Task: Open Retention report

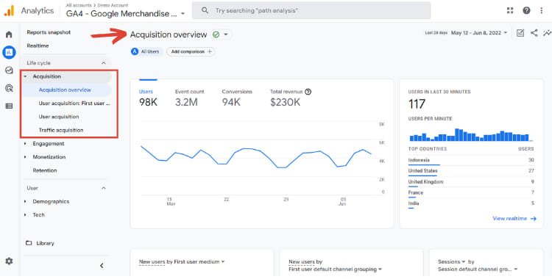Action: pos(45,170)
